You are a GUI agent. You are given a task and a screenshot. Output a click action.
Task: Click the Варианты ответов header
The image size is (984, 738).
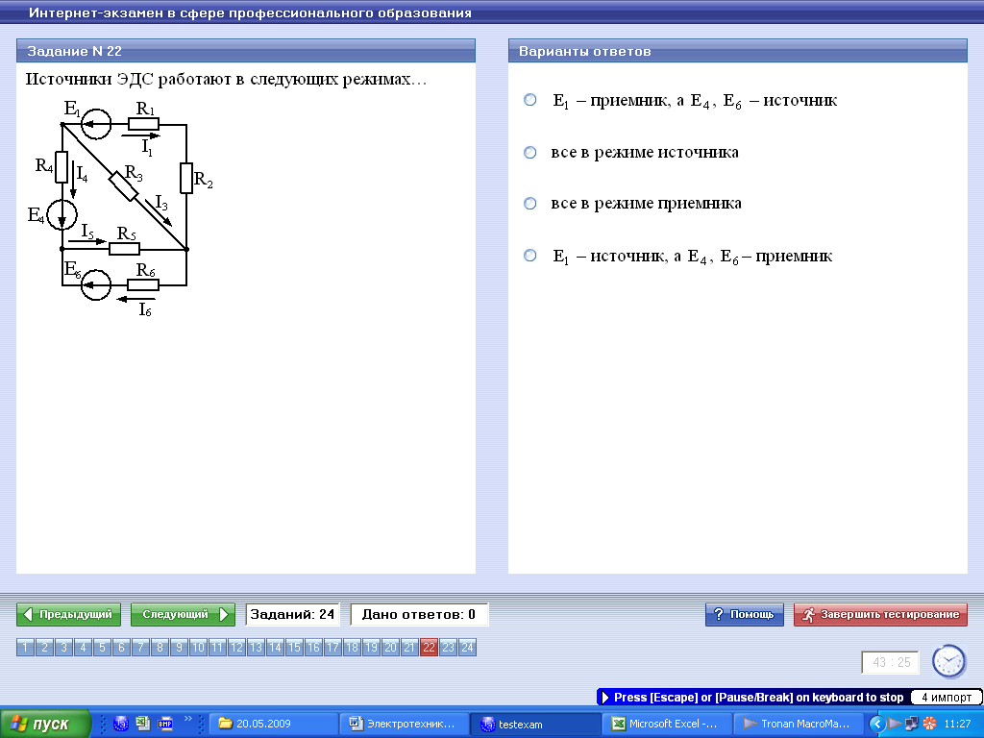tap(738, 51)
